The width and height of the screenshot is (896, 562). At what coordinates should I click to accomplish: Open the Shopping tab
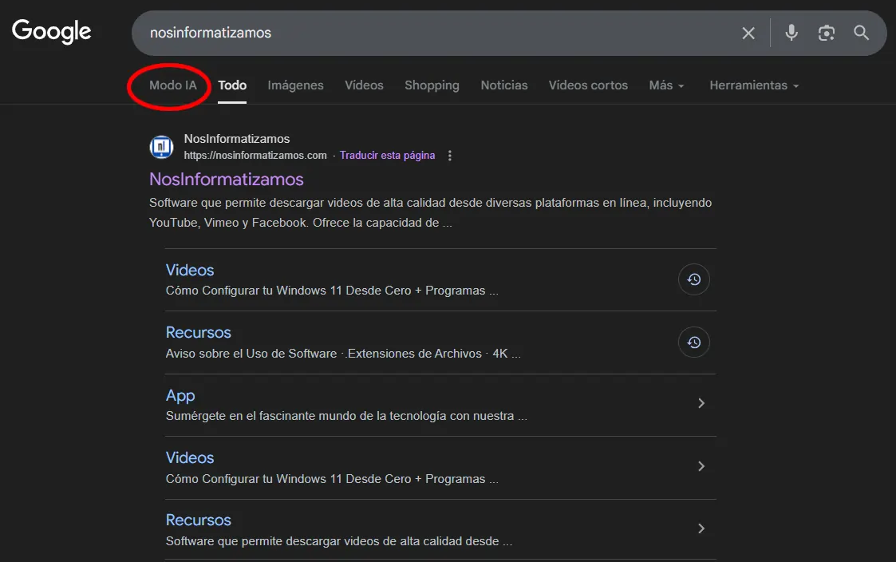(432, 85)
